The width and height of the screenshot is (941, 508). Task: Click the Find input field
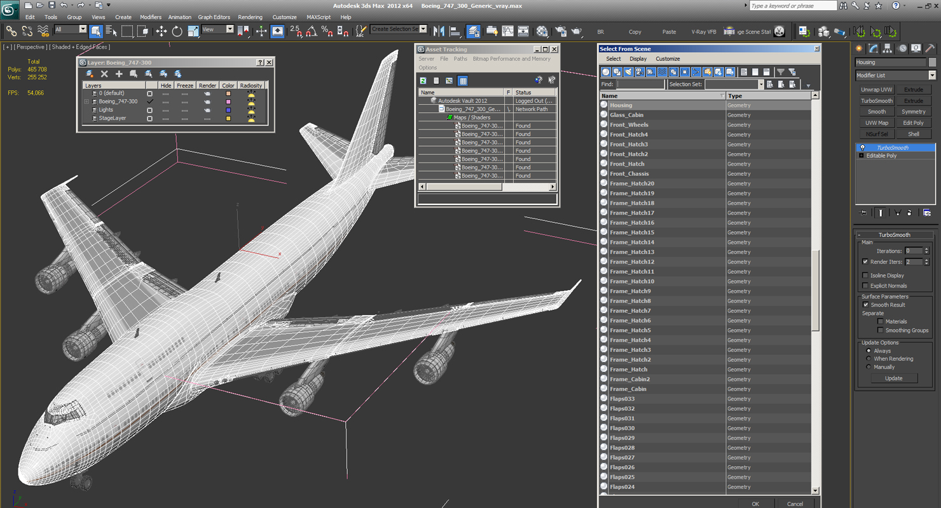tap(640, 84)
